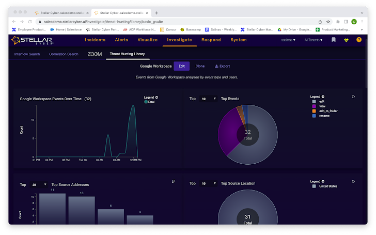Click the browser back arrow
This screenshot has width=376, height=235.
point(14,22)
